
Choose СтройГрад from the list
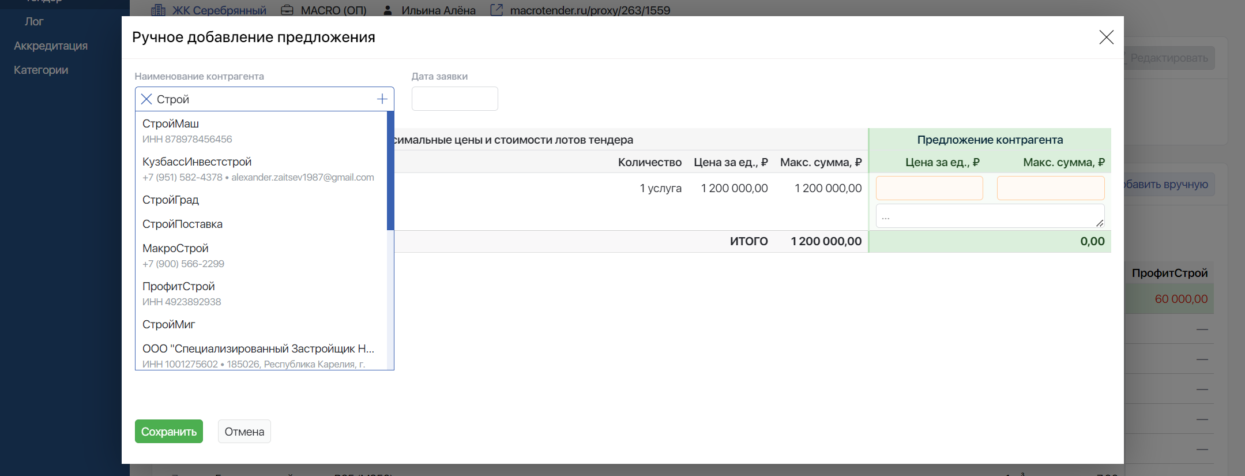coord(171,200)
